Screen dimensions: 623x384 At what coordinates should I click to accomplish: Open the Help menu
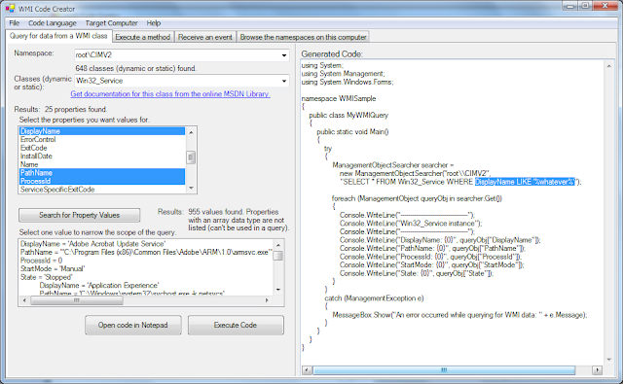(154, 23)
